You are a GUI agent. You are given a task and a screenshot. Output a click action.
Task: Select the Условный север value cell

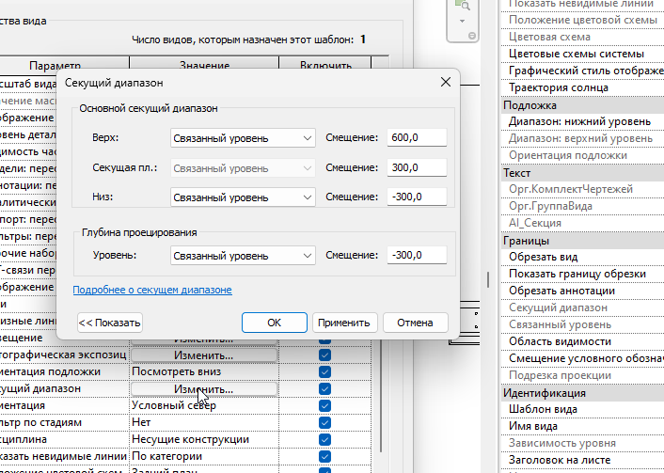click(204, 405)
